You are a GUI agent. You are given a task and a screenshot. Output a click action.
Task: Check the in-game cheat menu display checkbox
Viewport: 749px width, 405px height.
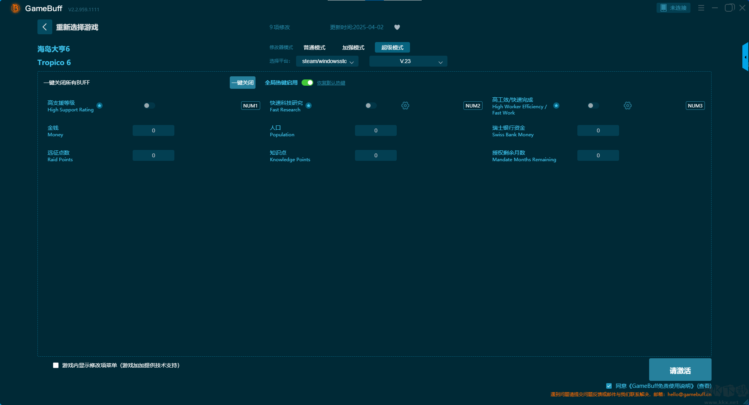[56, 365]
